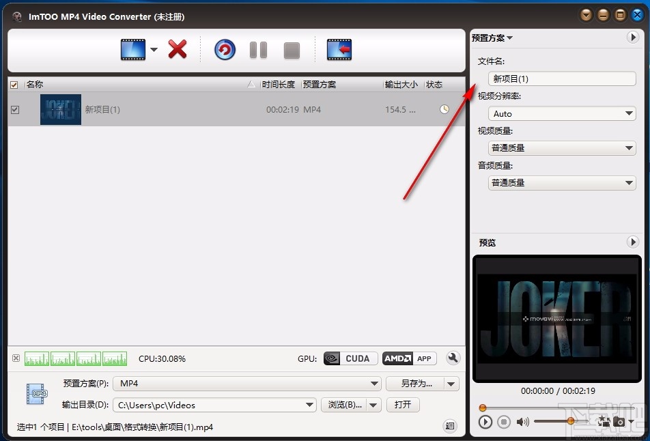Start conversion with the circular arrow icon

coord(224,49)
